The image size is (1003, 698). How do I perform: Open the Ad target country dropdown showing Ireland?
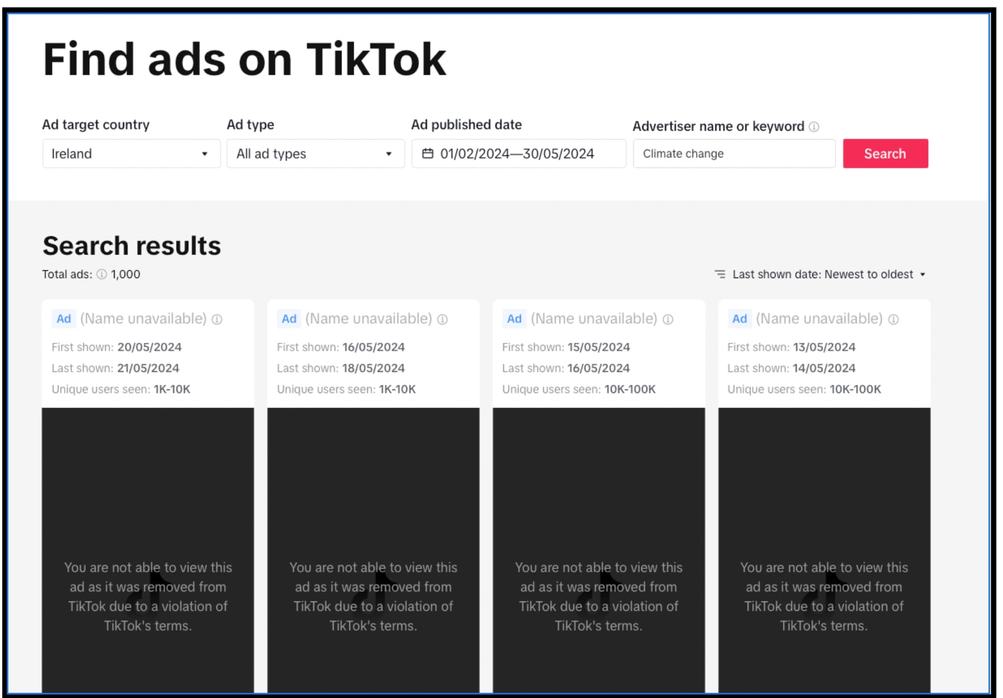click(131, 154)
